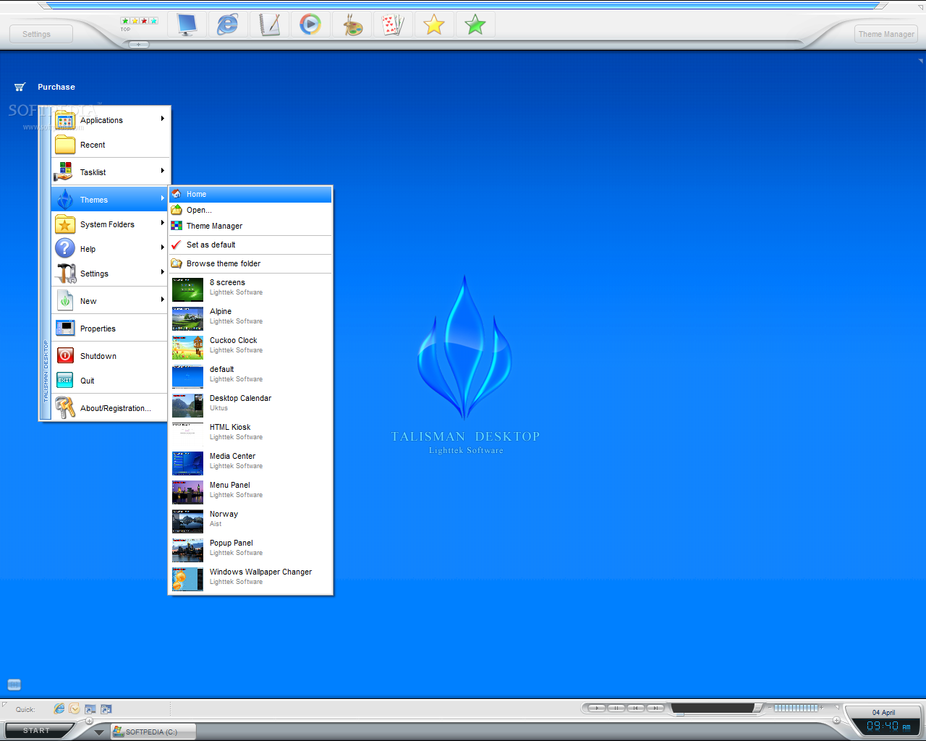Open System Folders menu item
The width and height of the screenshot is (926, 741).
coord(110,224)
